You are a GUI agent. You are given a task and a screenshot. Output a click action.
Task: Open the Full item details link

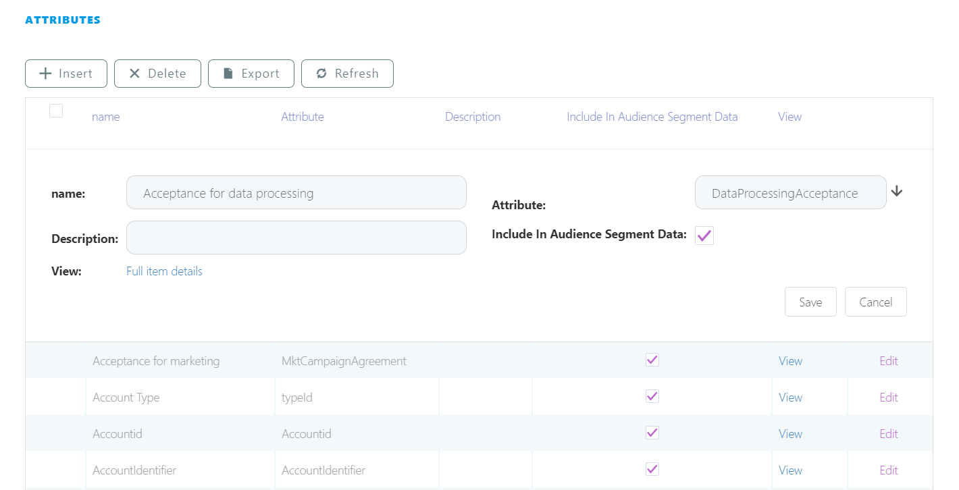(x=164, y=271)
